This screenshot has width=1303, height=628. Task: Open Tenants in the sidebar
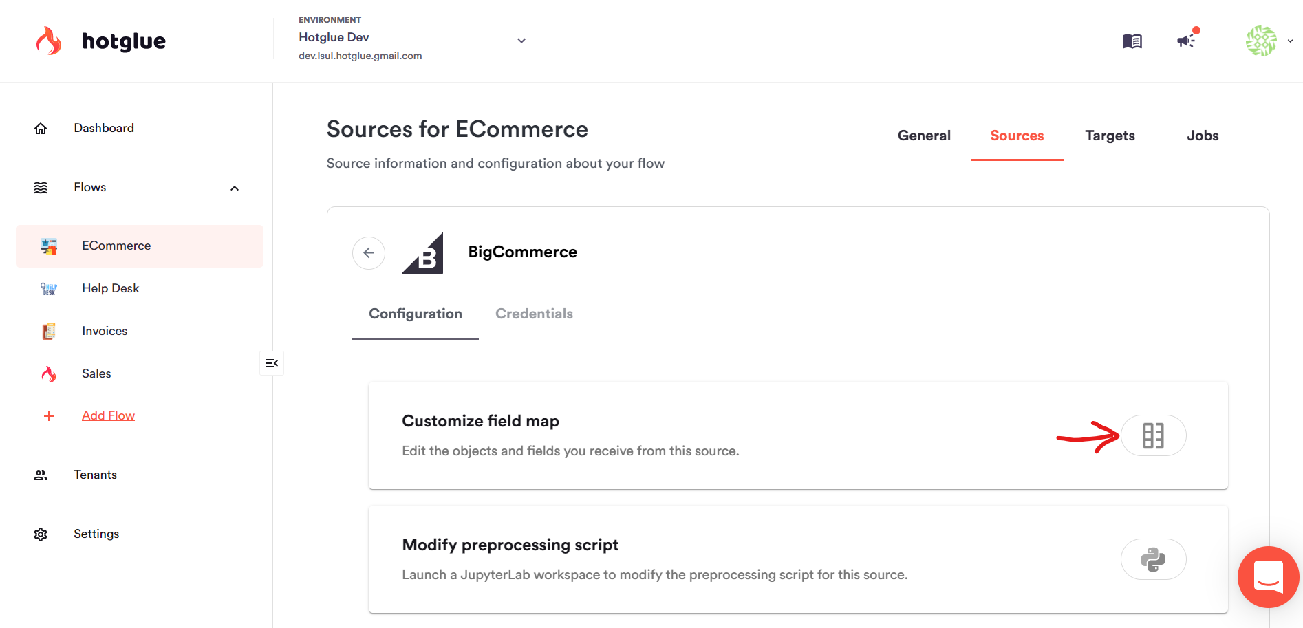tap(95, 475)
